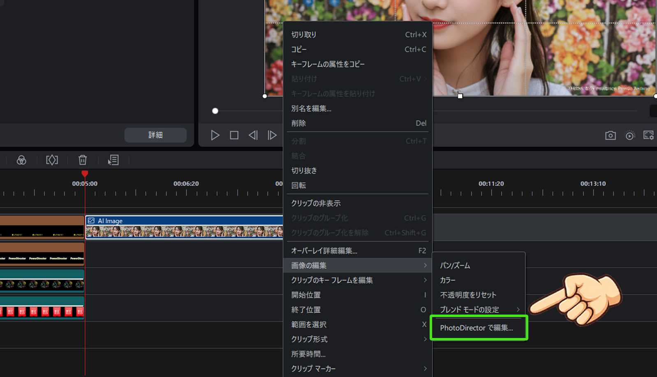Select キーフレームの属性をコピー
Screen dimensions: 657x377
[358, 64]
